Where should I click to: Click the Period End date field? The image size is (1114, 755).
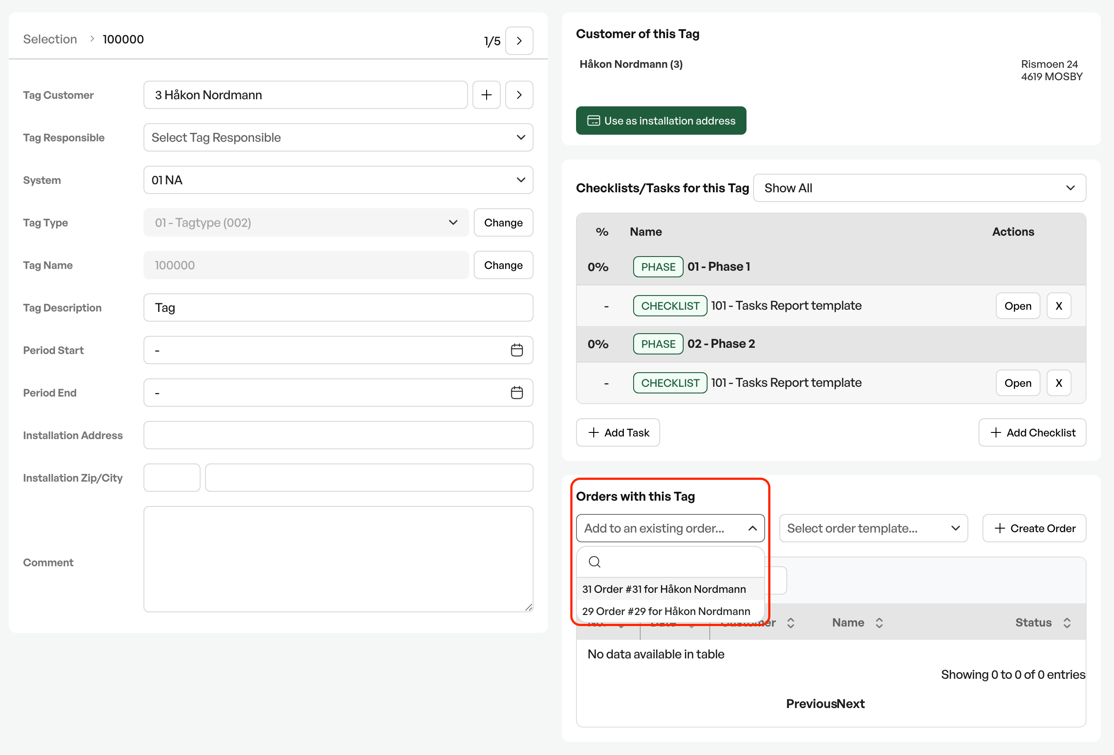[x=338, y=393]
